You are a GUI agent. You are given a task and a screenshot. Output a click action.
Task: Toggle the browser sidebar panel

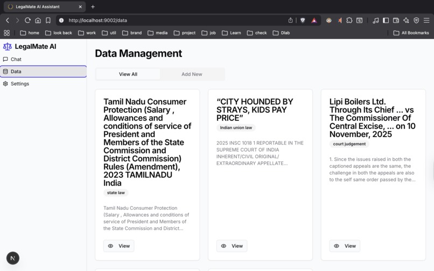pyautogui.click(x=386, y=20)
